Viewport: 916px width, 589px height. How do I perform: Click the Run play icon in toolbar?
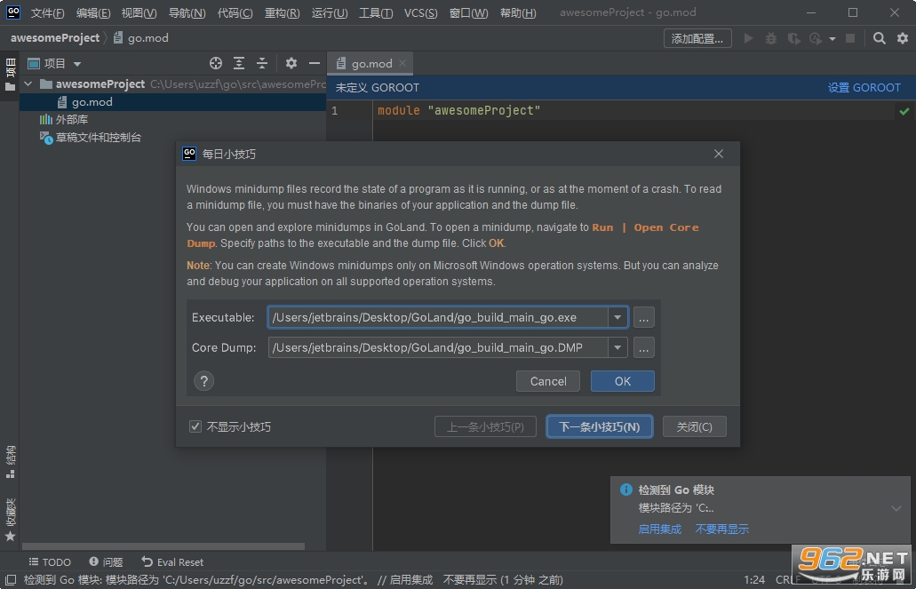(748, 38)
